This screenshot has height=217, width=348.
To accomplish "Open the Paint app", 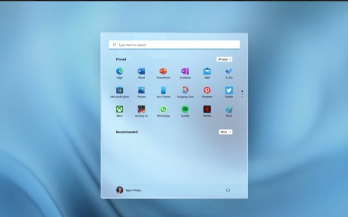I will pos(229,111).
